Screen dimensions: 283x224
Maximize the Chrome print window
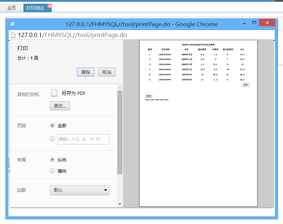point(254,23)
